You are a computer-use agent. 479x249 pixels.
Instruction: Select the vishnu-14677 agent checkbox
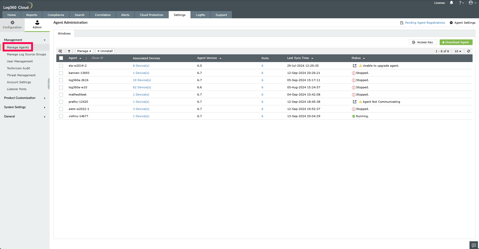pyautogui.click(x=61, y=116)
